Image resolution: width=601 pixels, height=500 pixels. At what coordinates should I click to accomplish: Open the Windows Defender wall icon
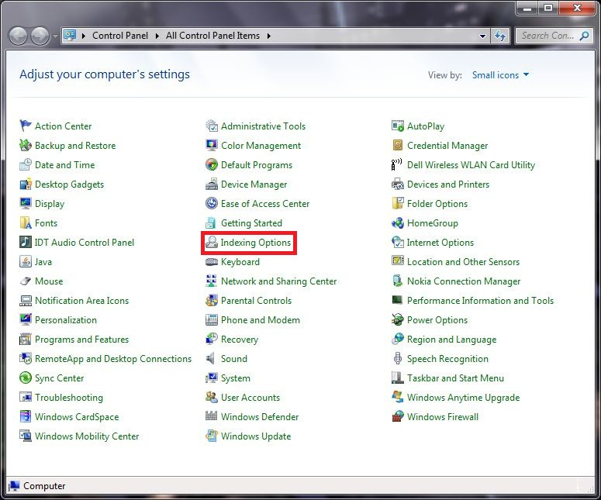coord(211,416)
